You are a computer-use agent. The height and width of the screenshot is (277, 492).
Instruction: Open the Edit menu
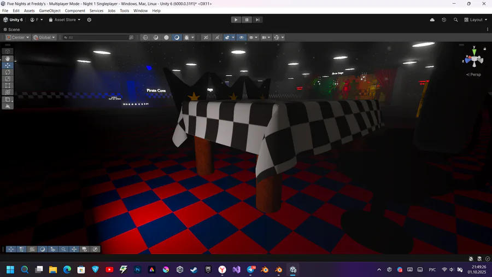[16, 11]
